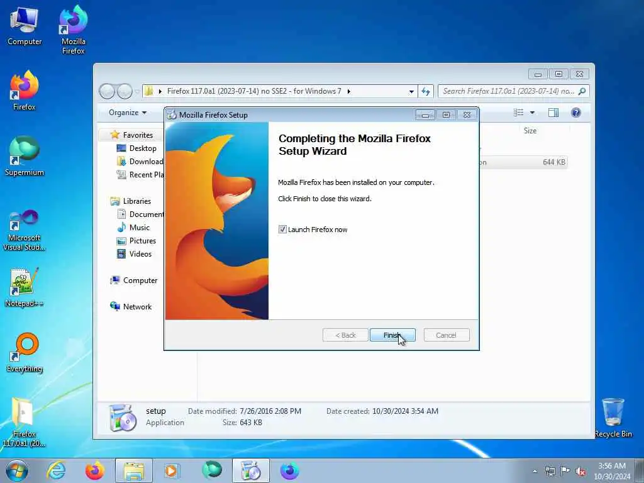Launch Firefox from the taskbar

[x=94, y=470]
